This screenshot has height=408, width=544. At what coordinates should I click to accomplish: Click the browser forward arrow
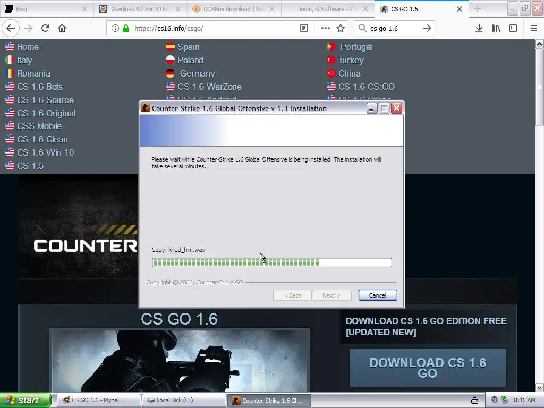[28, 29]
